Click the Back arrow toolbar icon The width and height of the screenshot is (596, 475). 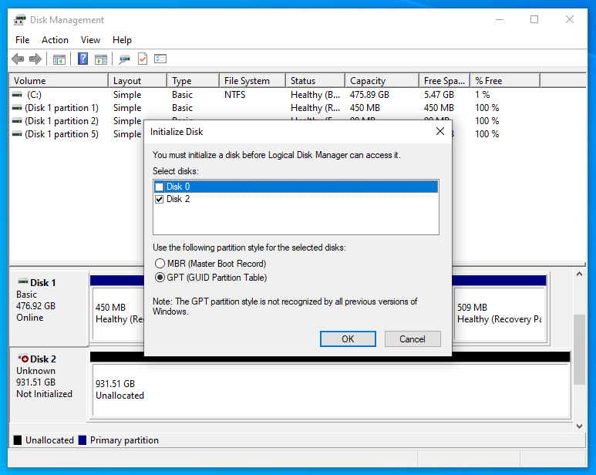point(18,59)
